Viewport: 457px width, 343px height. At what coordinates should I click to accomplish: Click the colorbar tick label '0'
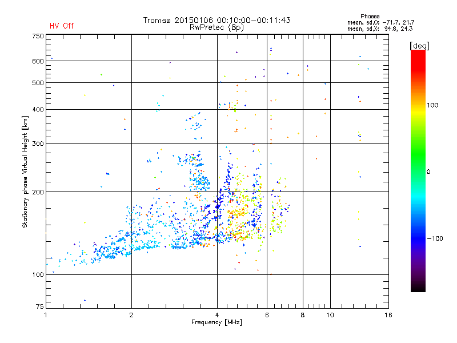[428, 172]
